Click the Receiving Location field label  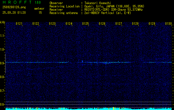[64, 6]
